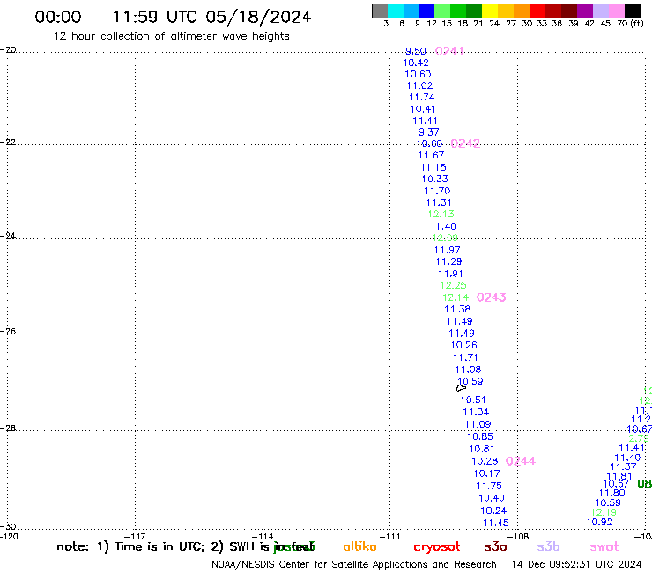652x572 pixels.
Task: Click the pink time label 0244
Action: 521,461
